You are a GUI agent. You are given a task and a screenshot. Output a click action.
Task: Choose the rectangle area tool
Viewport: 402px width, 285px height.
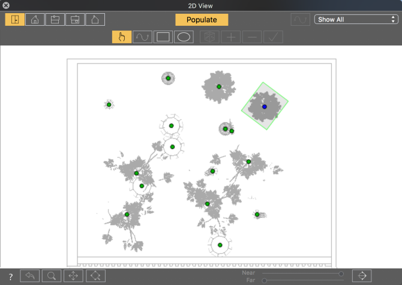163,37
